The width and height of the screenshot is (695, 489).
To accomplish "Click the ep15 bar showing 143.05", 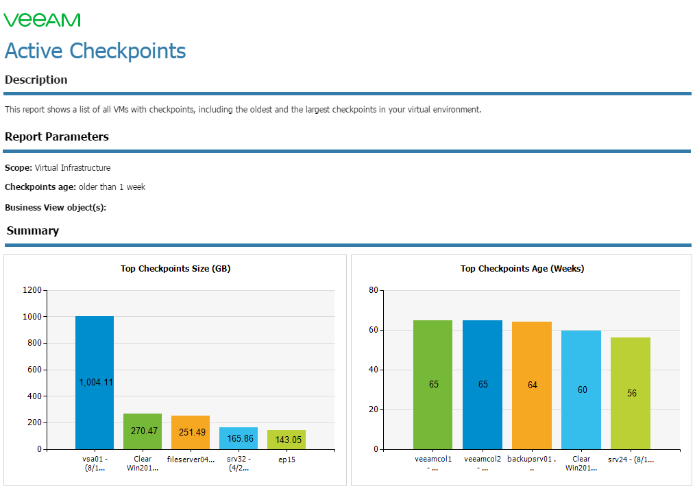I will pyautogui.click(x=286, y=440).
